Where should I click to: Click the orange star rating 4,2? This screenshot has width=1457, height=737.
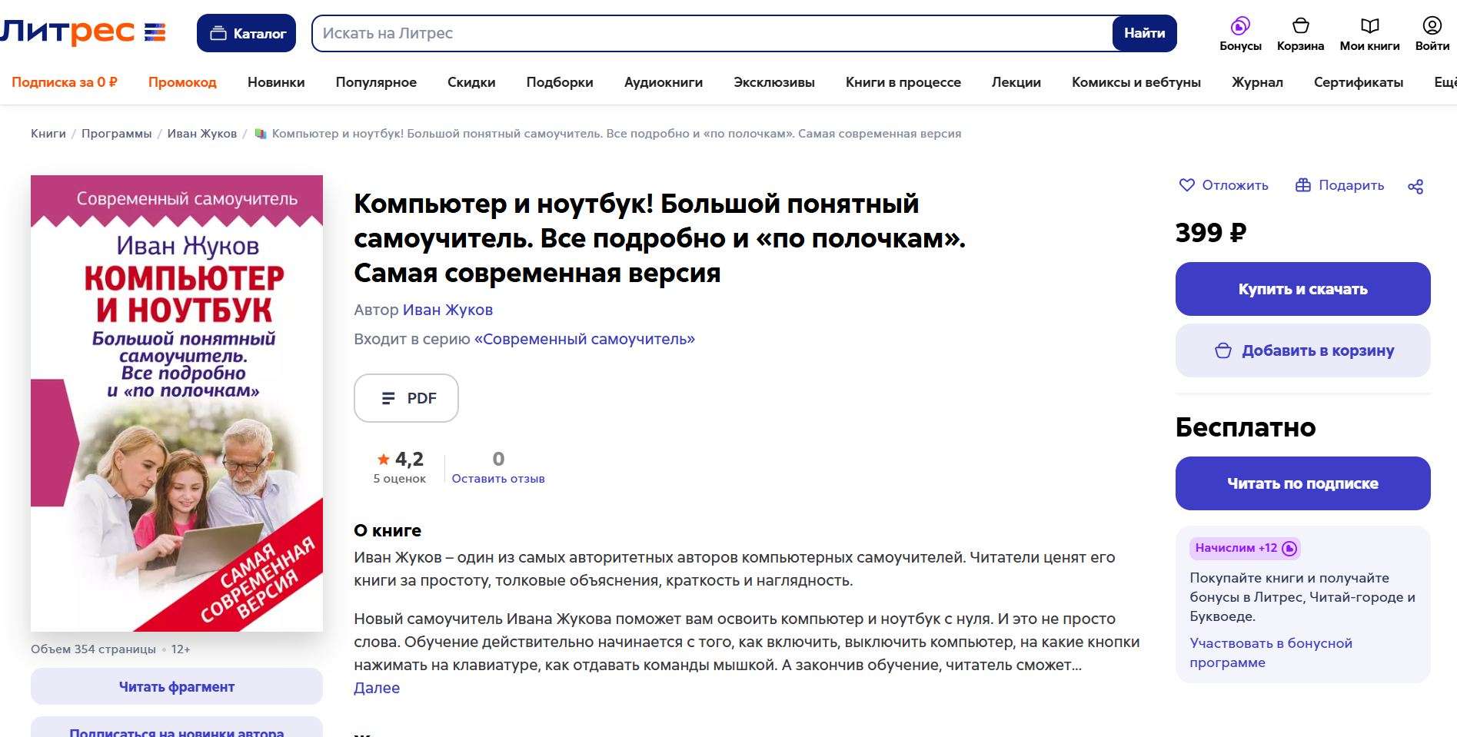[x=400, y=459]
